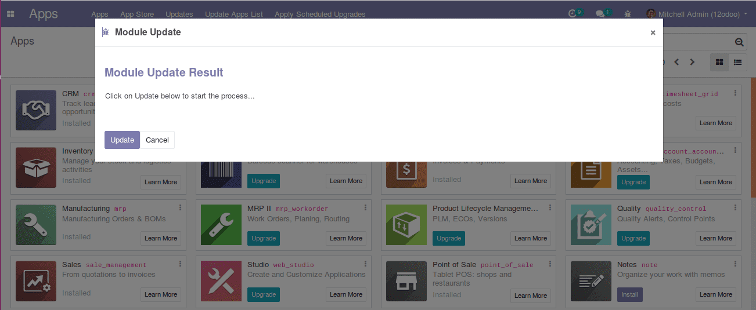
Task: Click the Invoicing dollar app icon
Action: point(406,174)
